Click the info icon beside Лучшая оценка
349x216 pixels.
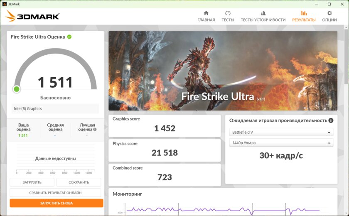coord(95,129)
